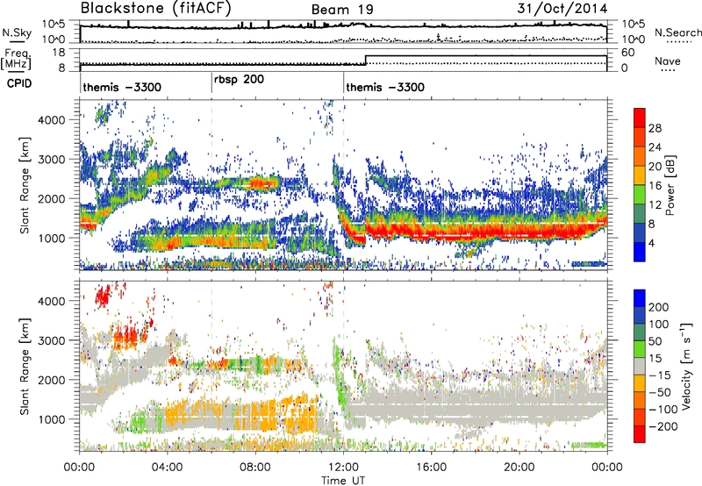
Task: Click the 'Slant Range [km]' label of power panel
Action: (25, 185)
